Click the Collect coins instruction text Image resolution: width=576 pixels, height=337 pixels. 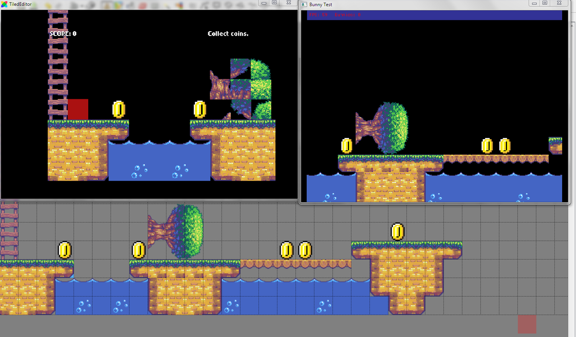pyautogui.click(x=228, y=34)
